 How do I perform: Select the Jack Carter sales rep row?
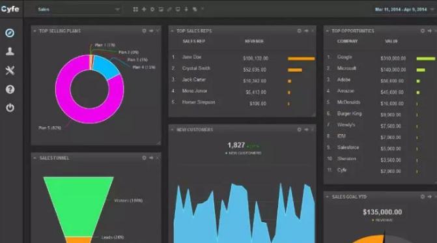[x=242, y=80]
